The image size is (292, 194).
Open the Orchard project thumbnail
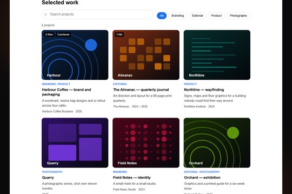[x=217, y=143]
